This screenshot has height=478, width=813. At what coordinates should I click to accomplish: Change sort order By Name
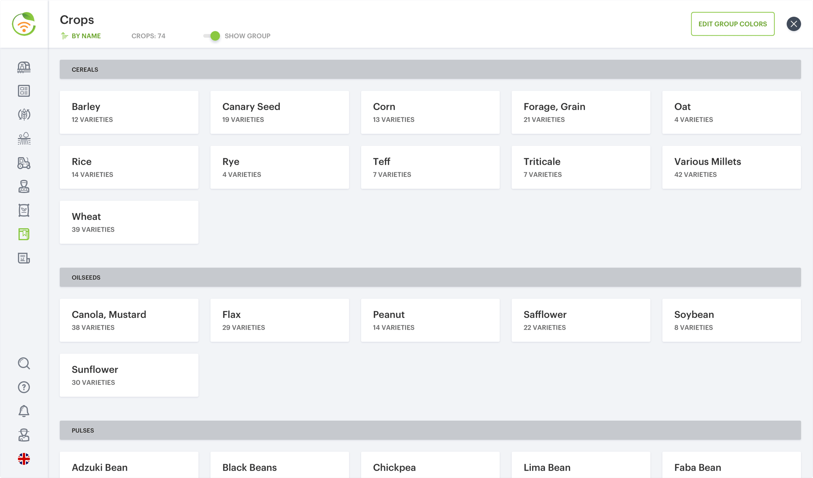pyautogui.click(x=81, y=36)
